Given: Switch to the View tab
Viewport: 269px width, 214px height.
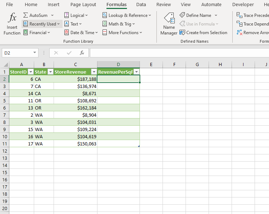Looking at the screenshot, I should 186,4.
